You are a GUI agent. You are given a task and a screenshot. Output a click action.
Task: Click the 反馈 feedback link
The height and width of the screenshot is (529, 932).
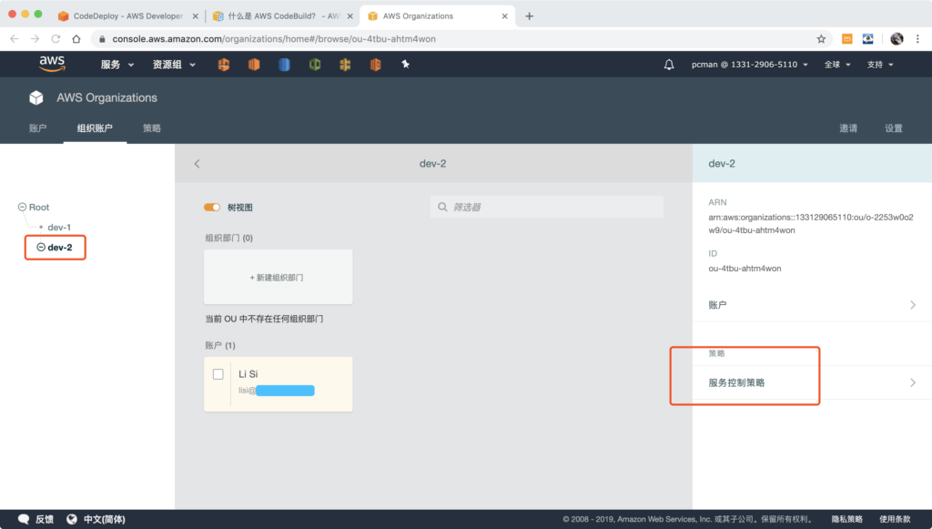[45, 519]
